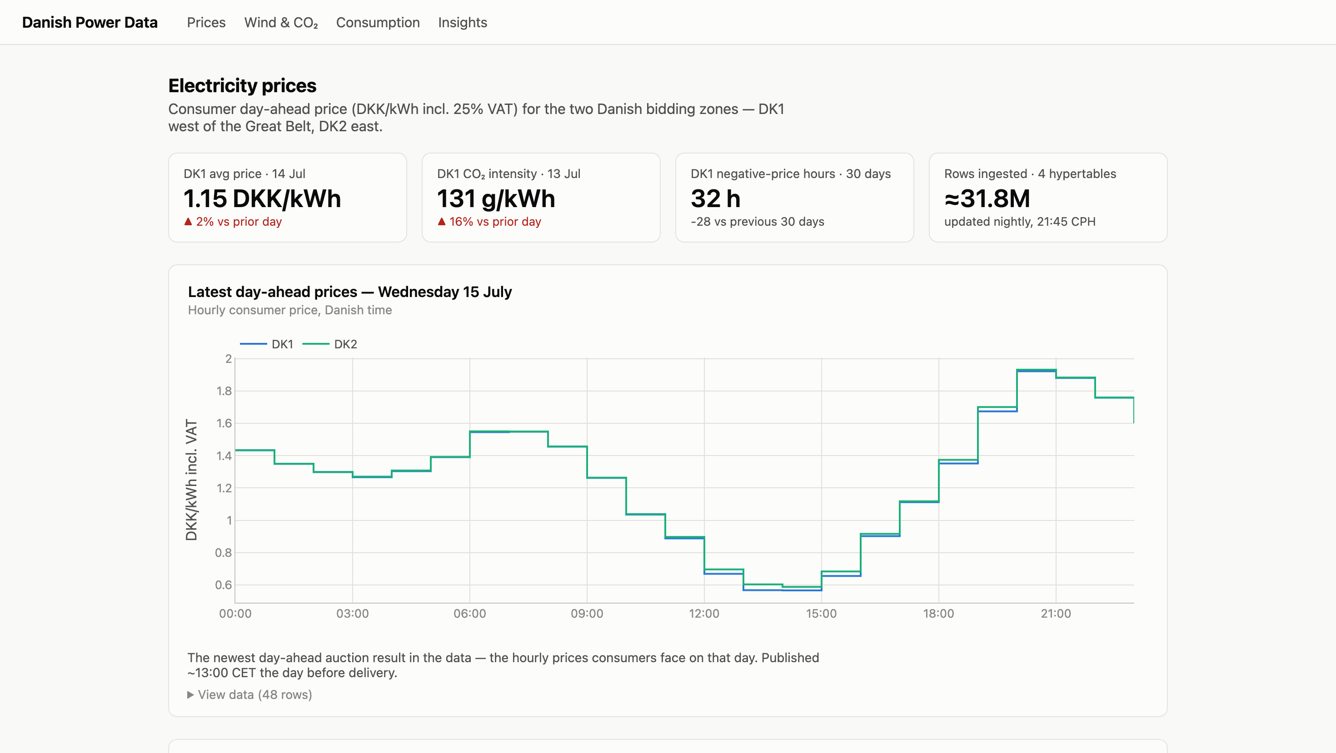Select the ≈31.8M rows ingested value

[987, 198]
